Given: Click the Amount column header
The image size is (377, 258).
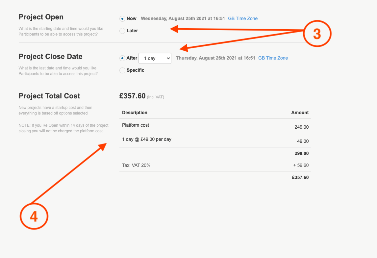Looking at the screenshot, I should pyautogui.click(x=300, y=113).
